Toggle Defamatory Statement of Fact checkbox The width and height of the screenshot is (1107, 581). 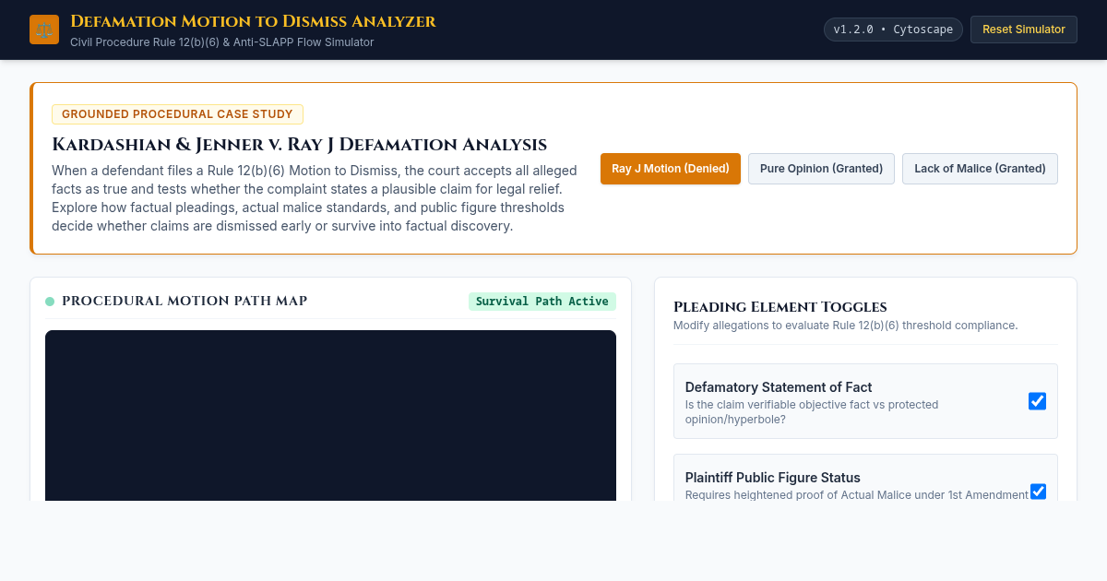click(x=1037, y=401)
